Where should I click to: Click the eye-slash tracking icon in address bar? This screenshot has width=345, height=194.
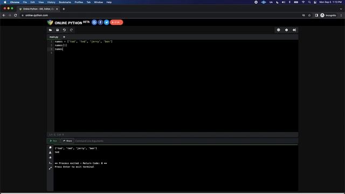pyautogui.click(x=303, y=15)
